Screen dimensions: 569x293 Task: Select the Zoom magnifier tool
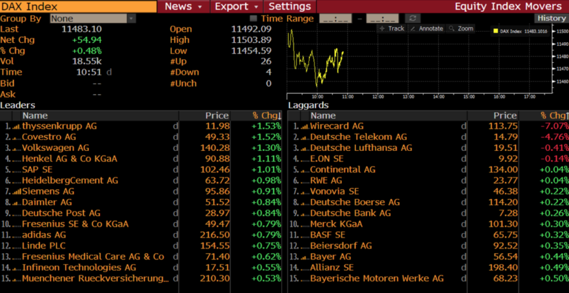pos(461,28)
